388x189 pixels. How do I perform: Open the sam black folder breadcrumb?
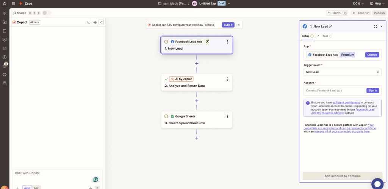(x=172, y=4)
